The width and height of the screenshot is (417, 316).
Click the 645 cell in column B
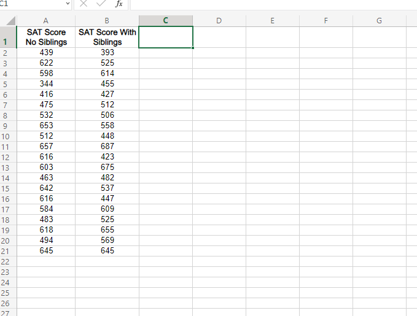tap(107, 251)
